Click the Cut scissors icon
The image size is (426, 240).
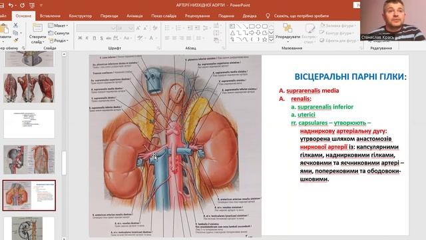pos(15,25)
